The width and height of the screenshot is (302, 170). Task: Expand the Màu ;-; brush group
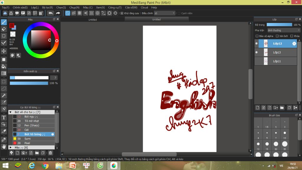pos(11,148)
